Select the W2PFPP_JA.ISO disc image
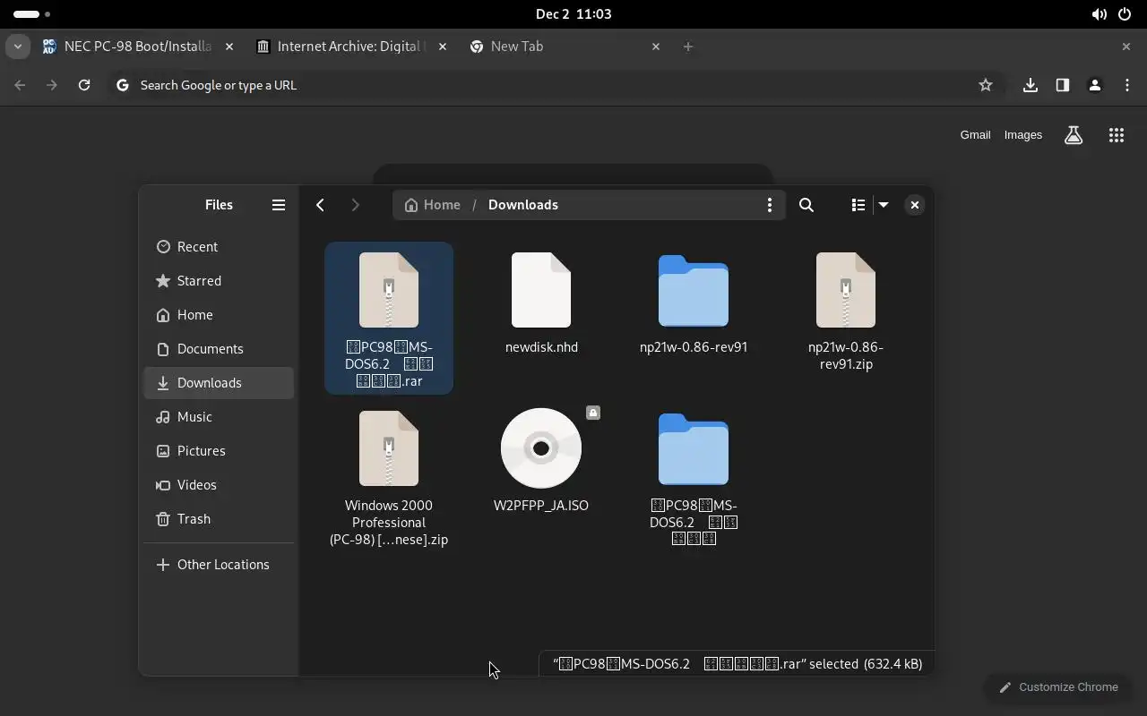1147x716 pixels. pyautogui.click(x=541, y=459)
